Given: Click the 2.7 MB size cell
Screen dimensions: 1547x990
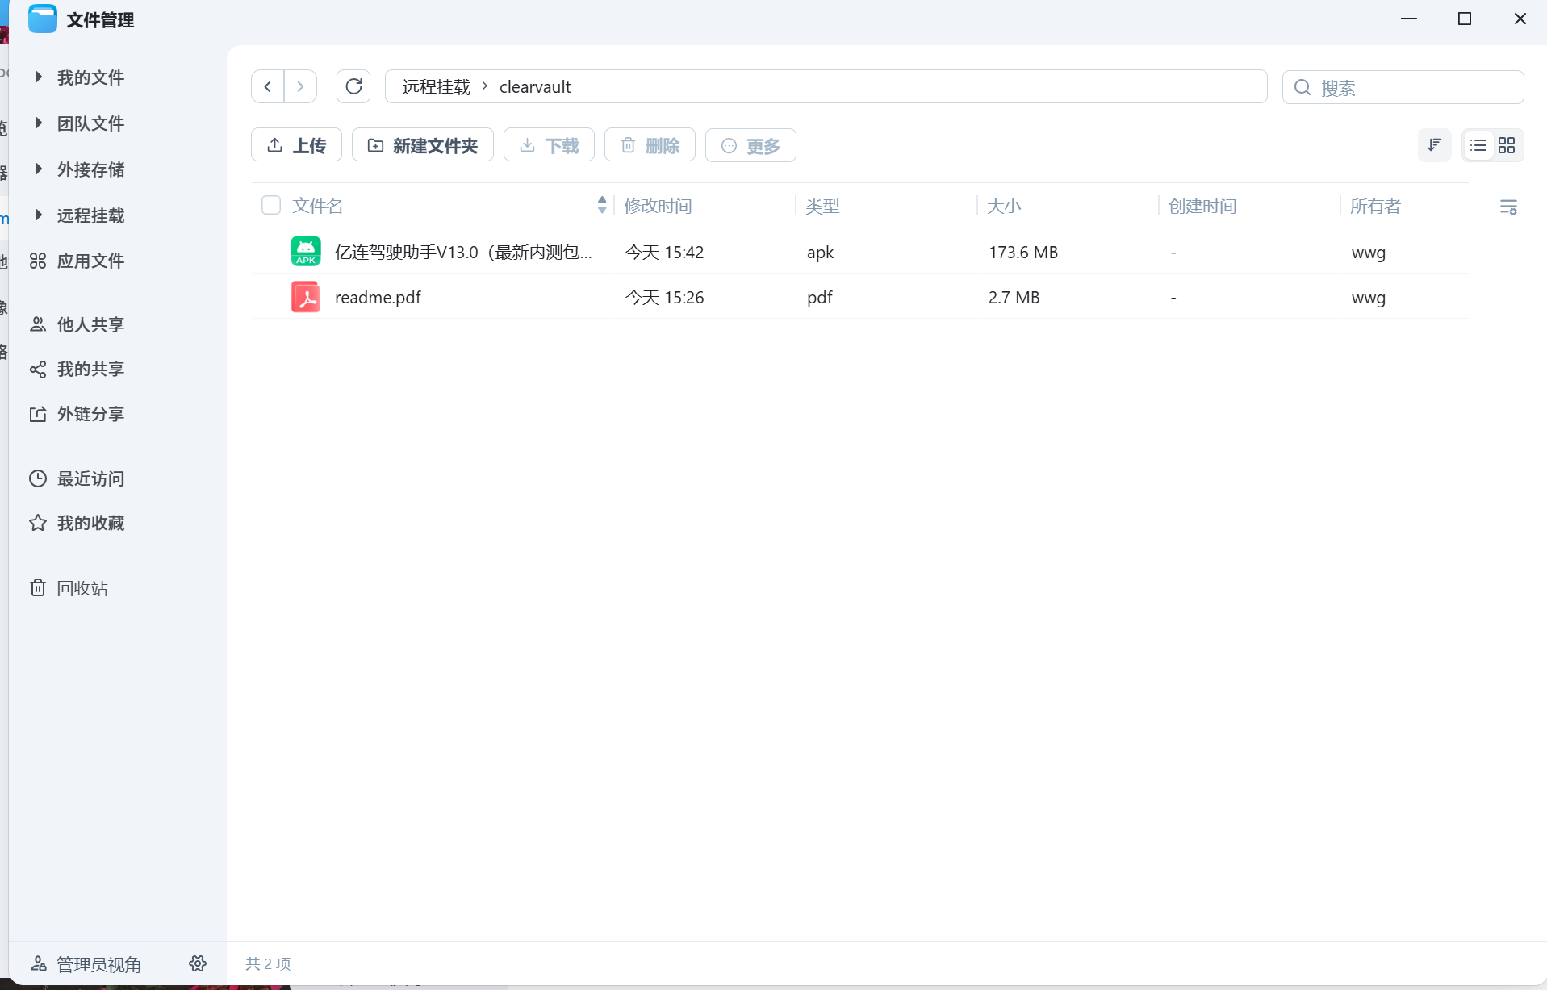Looking at the screenshot, I should pos(1014,297).
